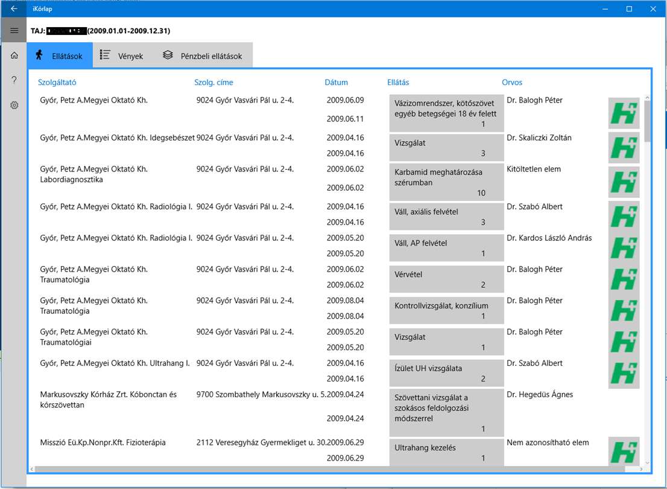Sort by the Szolgáltató column header

[57, 82]
